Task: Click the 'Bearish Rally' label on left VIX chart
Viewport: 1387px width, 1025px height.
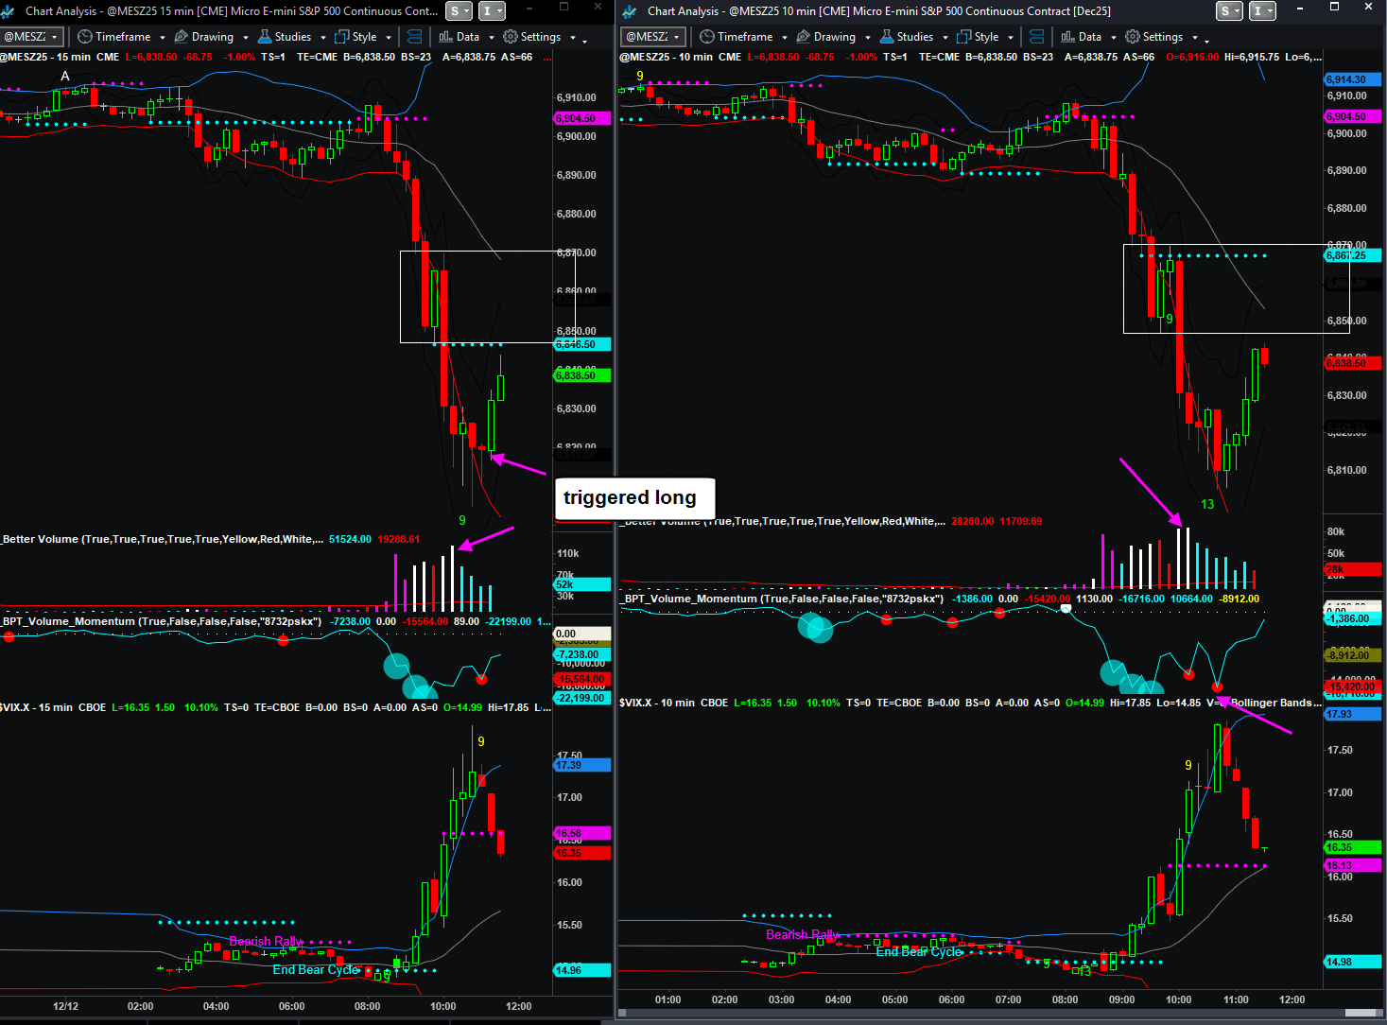Action: click(x=266, y=941)
